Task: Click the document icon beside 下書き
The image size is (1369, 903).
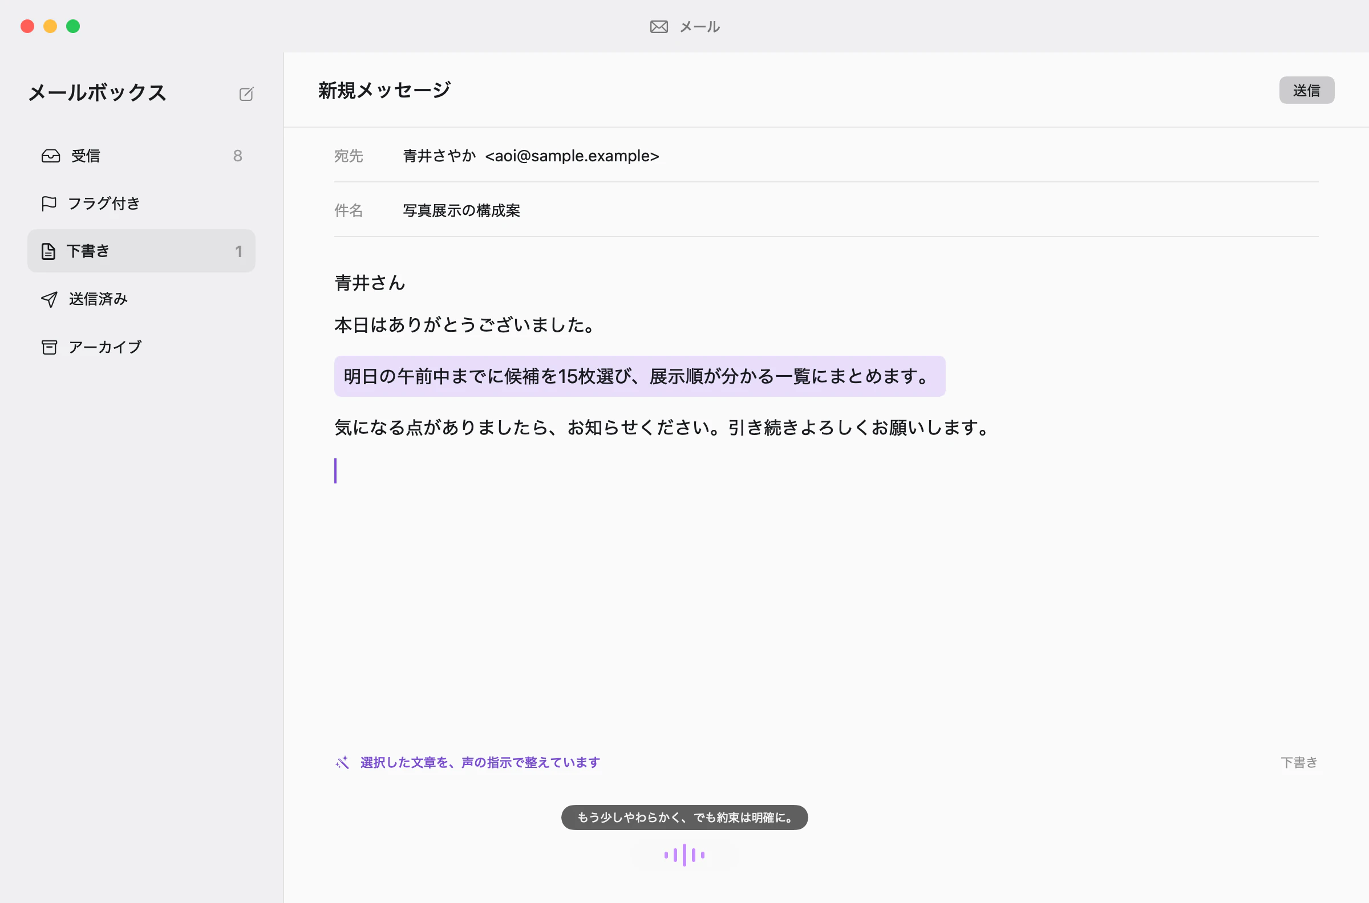Action: 48,251
